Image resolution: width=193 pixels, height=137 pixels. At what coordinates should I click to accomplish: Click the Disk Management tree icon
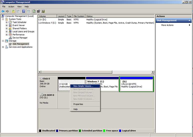pos(10,44)
